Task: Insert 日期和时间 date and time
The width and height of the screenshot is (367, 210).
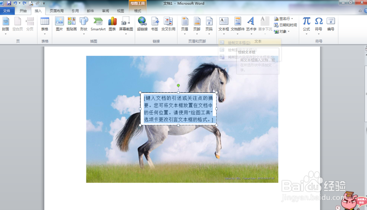Action: [x=286, y=25]
